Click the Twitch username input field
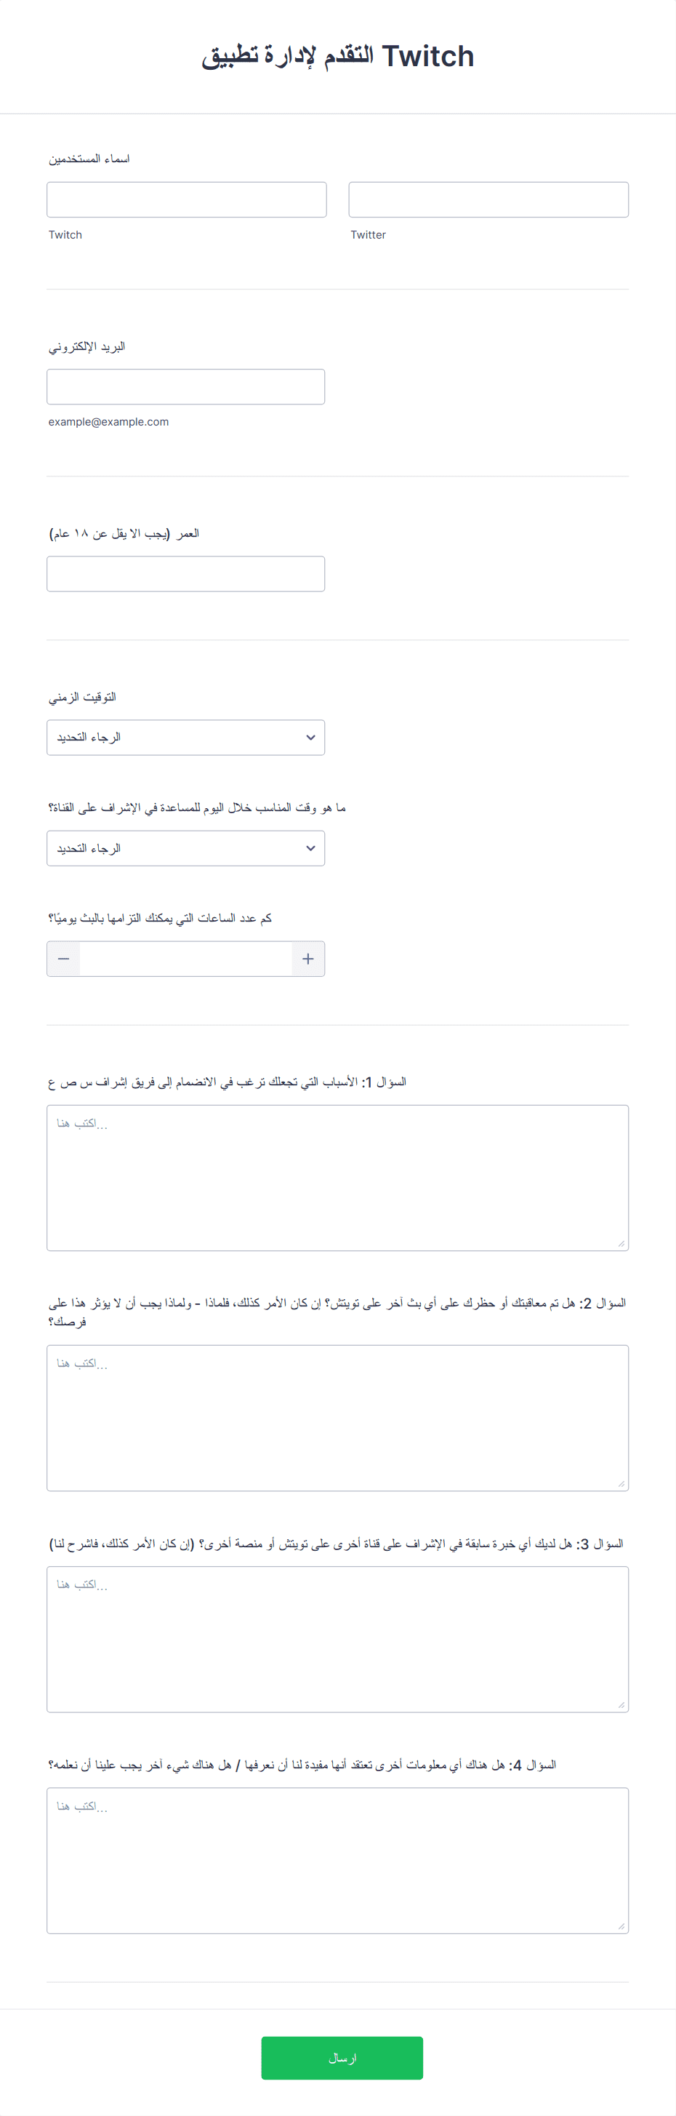The height and width of the screenshot is (2116, 676). click(x=186, y=199)
